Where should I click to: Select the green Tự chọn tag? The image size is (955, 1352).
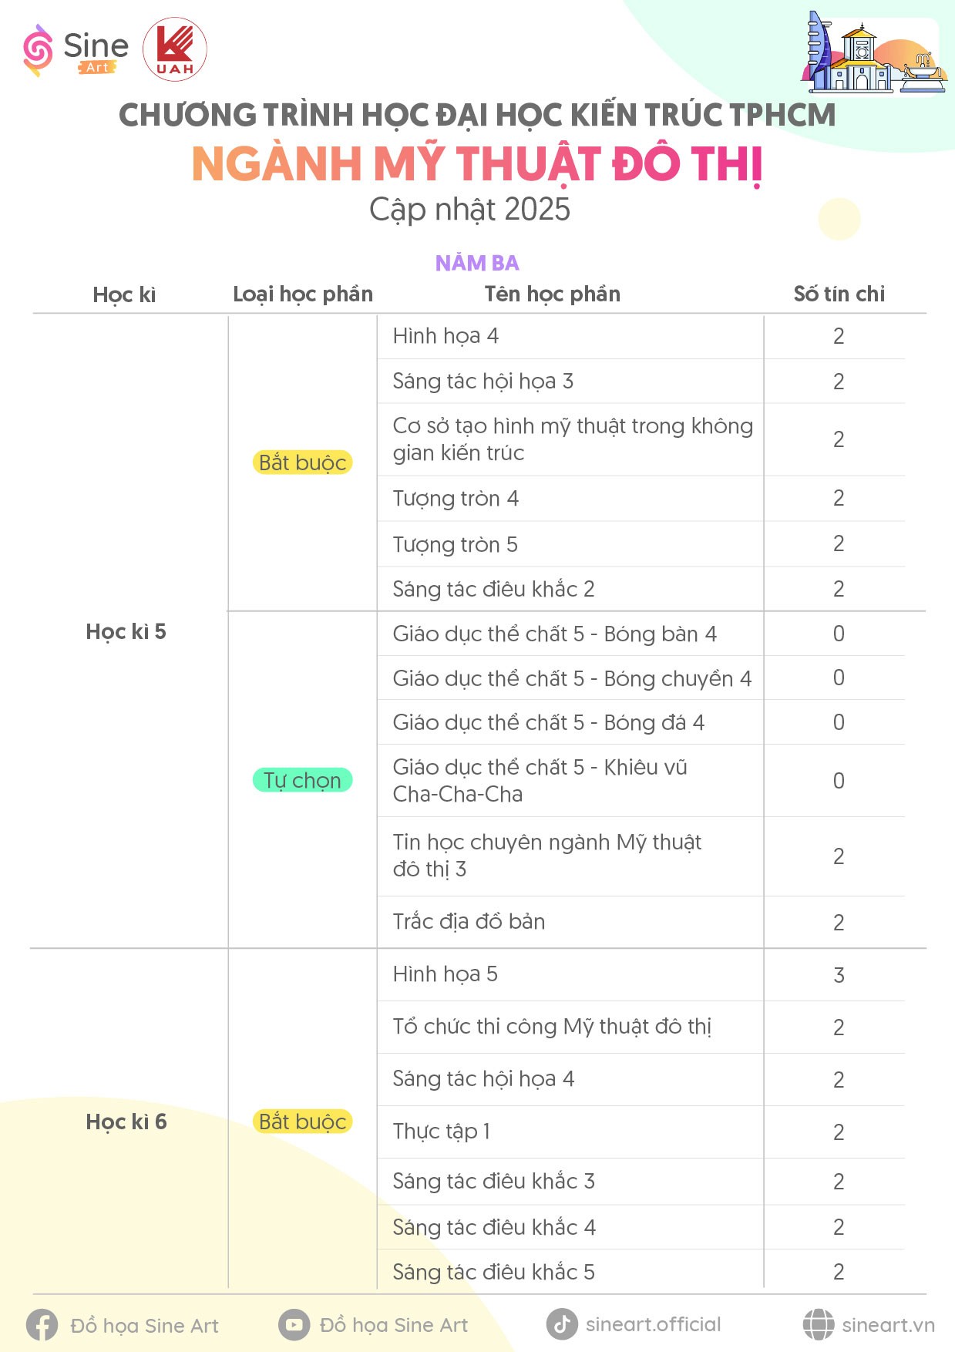click(x=302, y=780)
